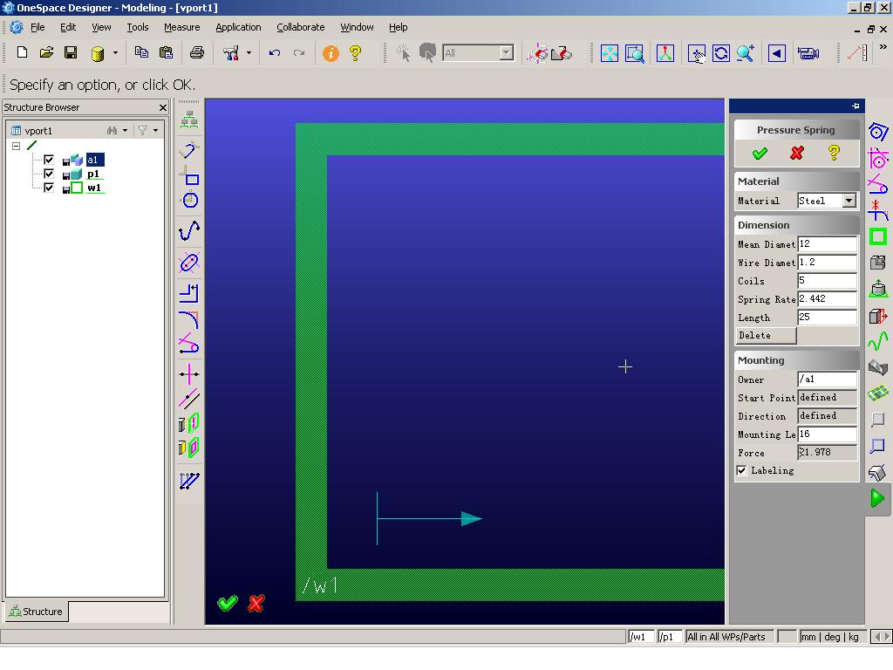Click the Spring Rate input field
The image size is (893, 670).
(827, 298)
